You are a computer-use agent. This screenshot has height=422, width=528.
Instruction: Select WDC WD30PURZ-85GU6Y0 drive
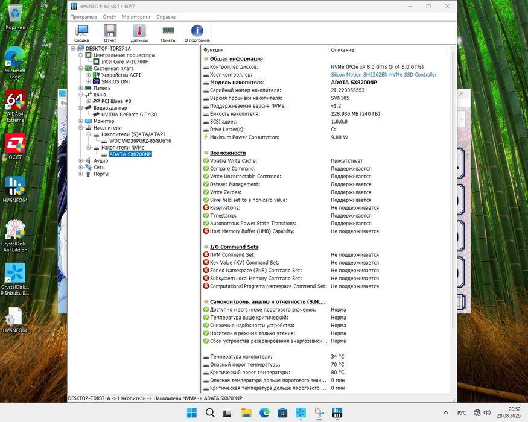[x=140, y=140]
